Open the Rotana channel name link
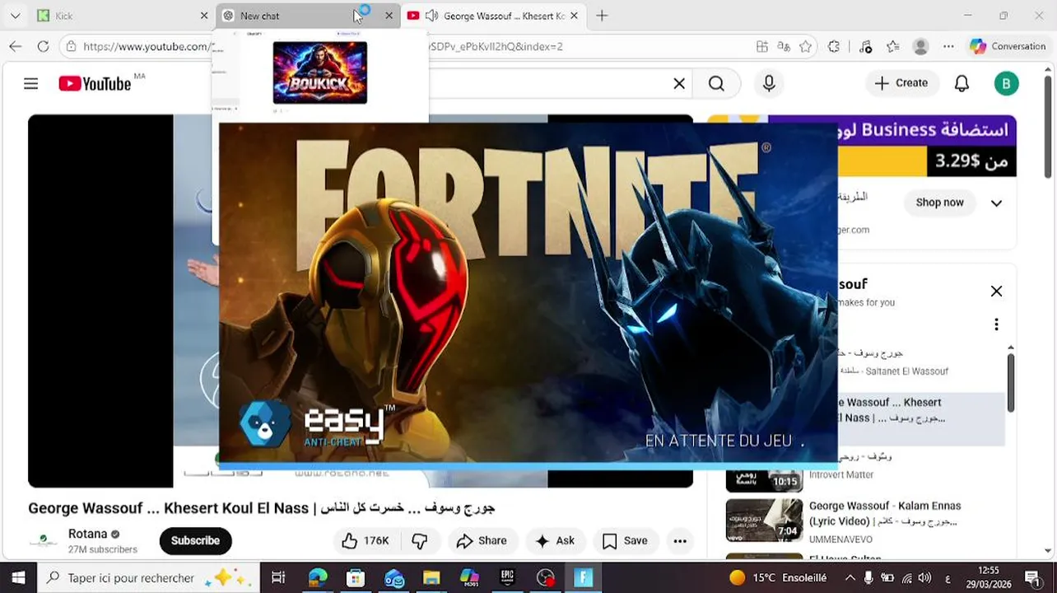Screen dimensions: 1057x593 [x=87, y=534]
